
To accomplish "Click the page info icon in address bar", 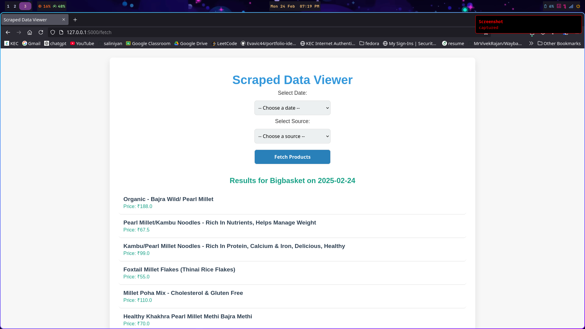I will pos(61,32).
